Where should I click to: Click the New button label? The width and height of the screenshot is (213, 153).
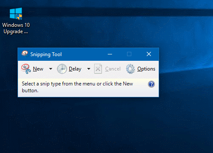click(38, 69)
